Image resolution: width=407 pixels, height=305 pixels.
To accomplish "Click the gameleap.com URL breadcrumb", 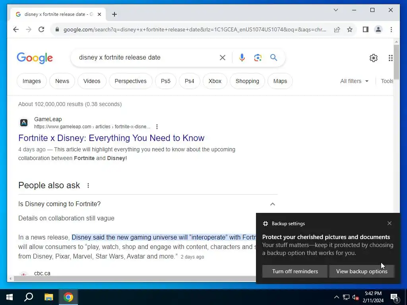I will [x=92, y=127].
